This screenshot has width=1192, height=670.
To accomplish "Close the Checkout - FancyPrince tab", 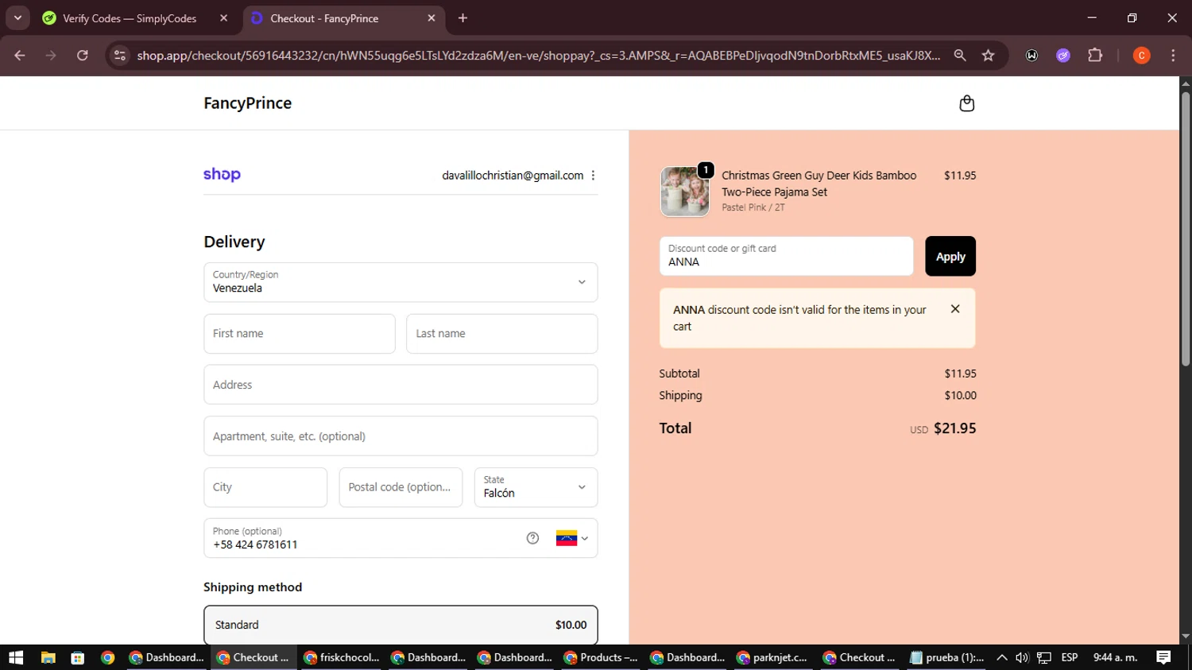I will (x=432, y=18).
